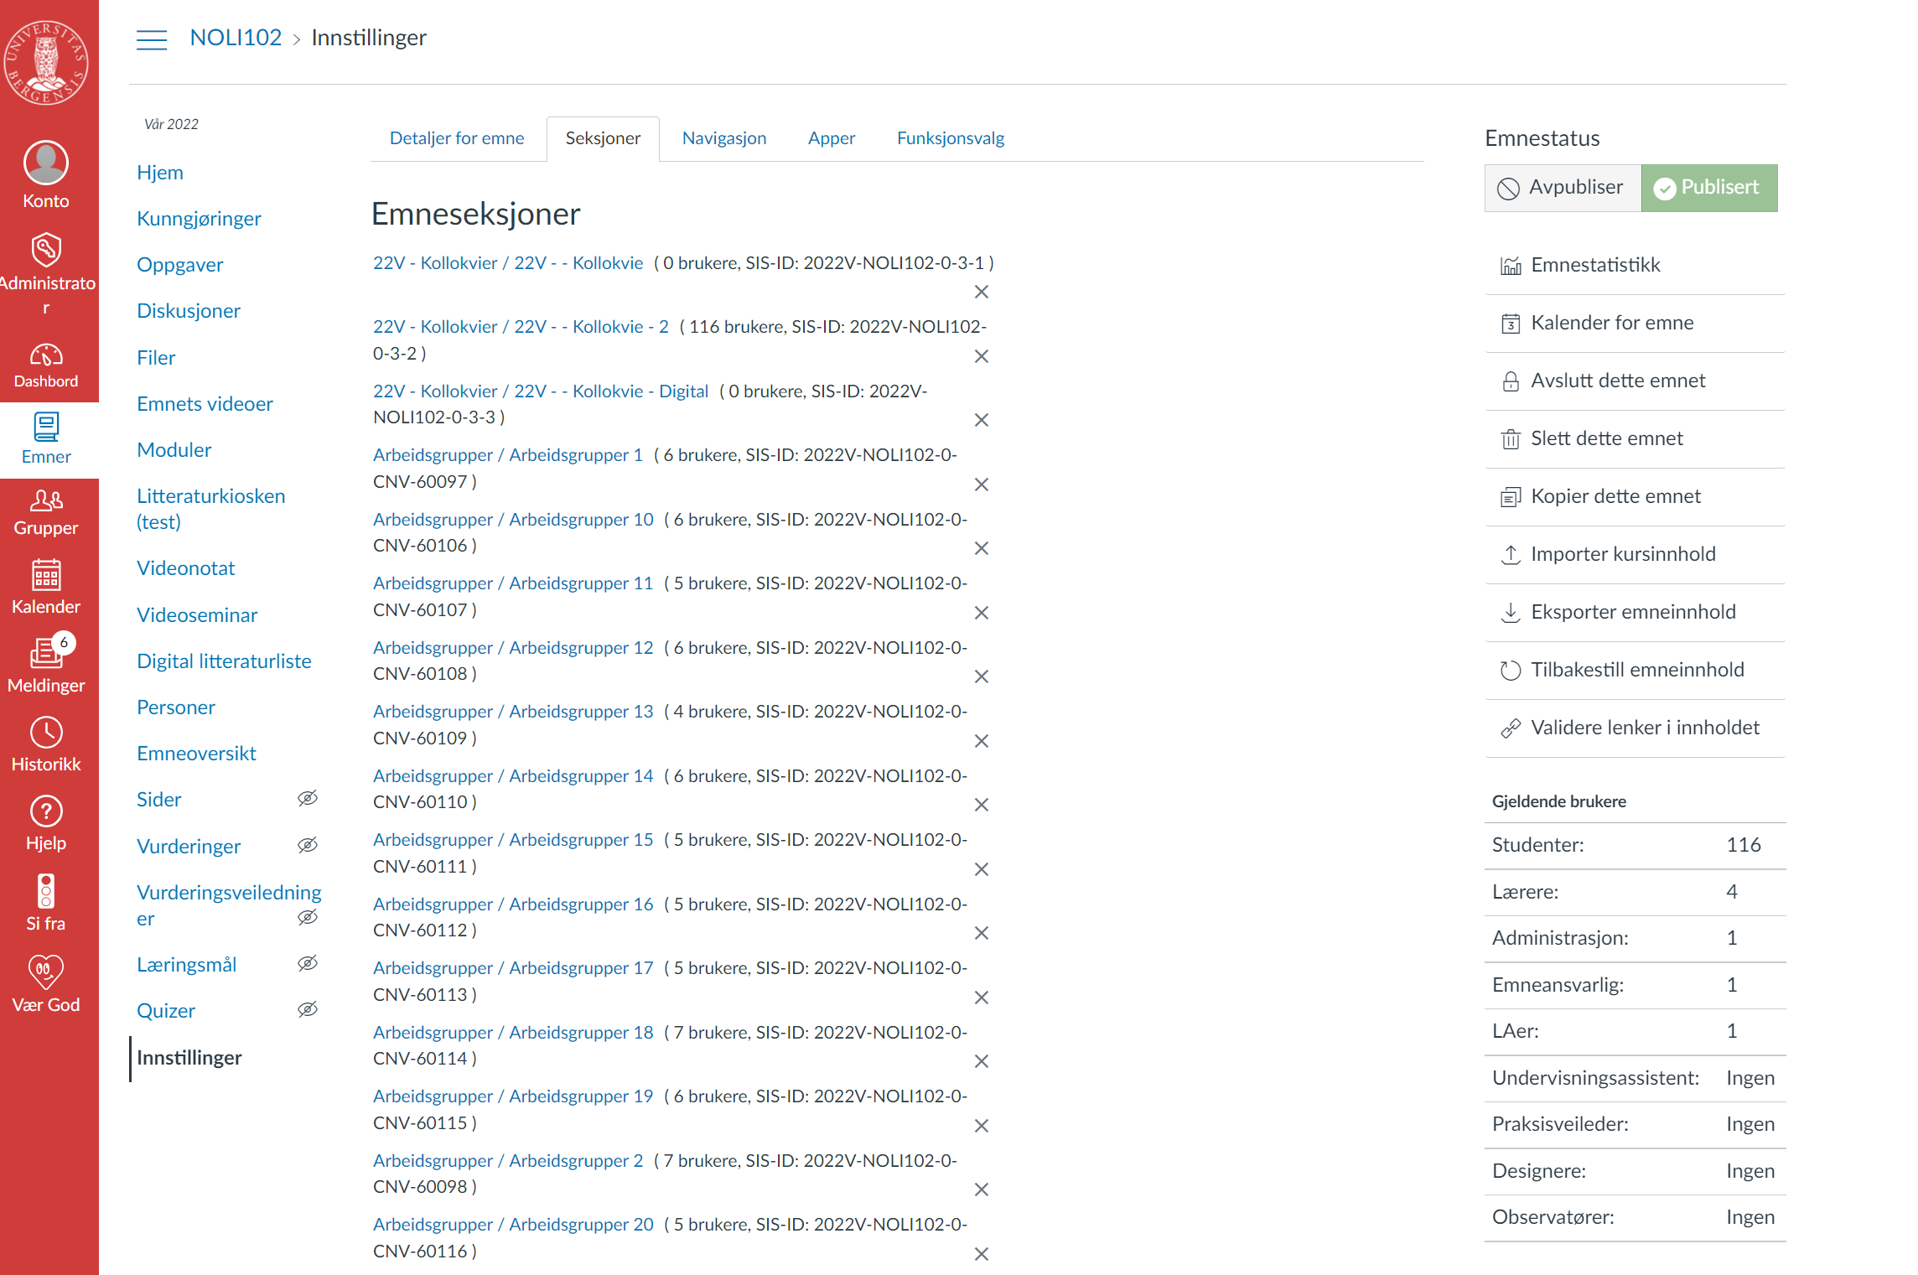This screenshot has width=1918, height=1275.
Task: Click the Si fra traffic light icon
Action: (x=46, y=891)
